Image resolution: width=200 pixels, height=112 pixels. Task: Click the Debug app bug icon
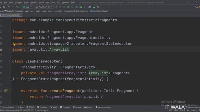(x=68, y=7)
